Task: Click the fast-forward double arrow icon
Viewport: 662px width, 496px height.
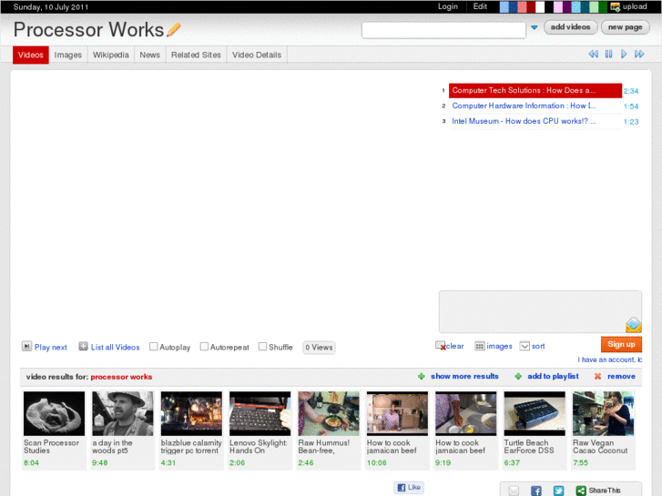Action: (640, 55)
